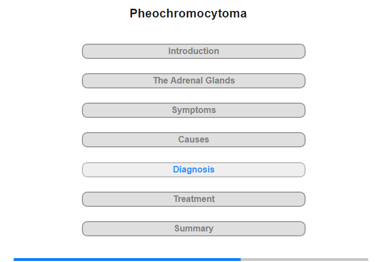The width and height of the screenshot is (382, 262).
Task: Jump to the Summary section
Action: pyautogui.click(x=194, y=229)
